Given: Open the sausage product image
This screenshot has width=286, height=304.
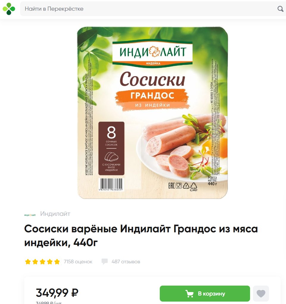Looking at the screenshot, I should [152, 113].
